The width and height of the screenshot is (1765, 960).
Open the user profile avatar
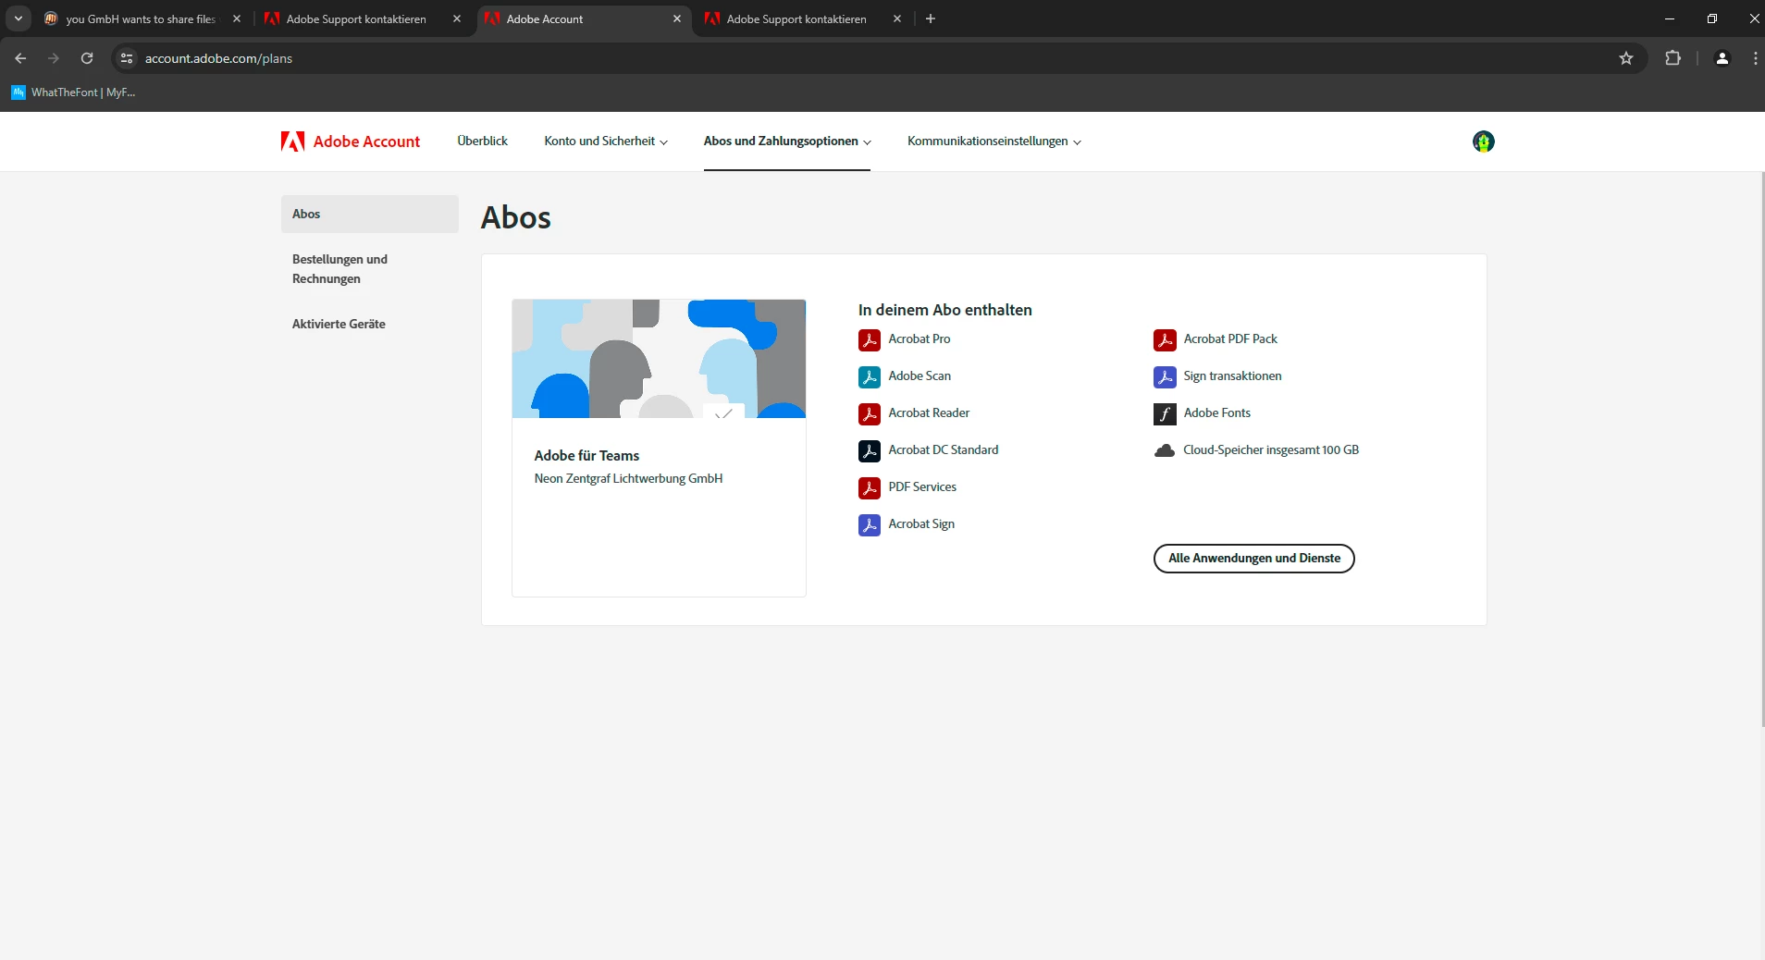(x=1483, y=142)
